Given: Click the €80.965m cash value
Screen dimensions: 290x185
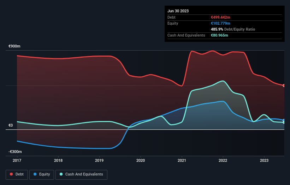Looking at the screenshot, I should pyautogui.click(x=219, y=35).
